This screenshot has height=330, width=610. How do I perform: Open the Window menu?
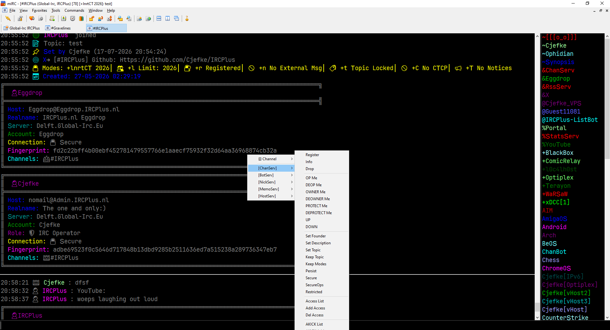(x=95, y=10)
